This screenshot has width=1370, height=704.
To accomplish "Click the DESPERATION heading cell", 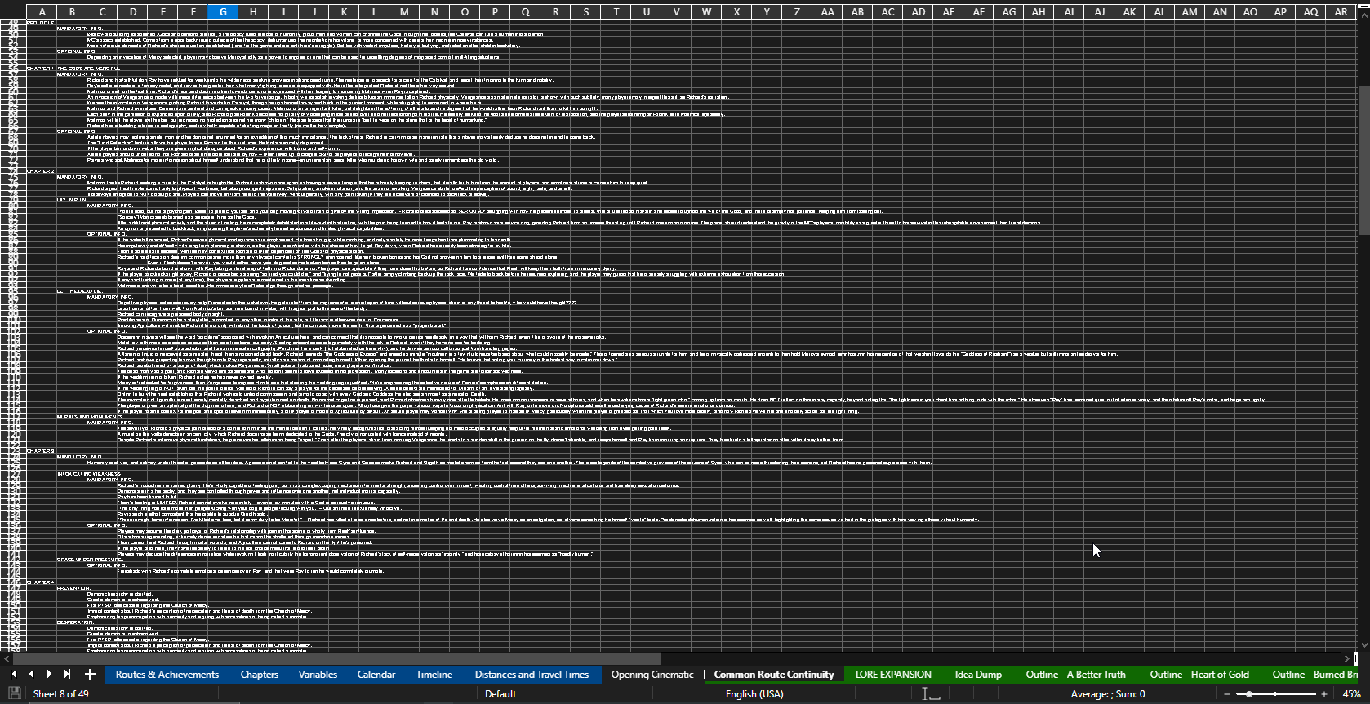I will pos(75,622).
